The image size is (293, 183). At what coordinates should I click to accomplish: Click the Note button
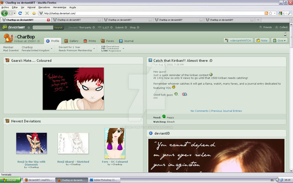click(262, 41)
